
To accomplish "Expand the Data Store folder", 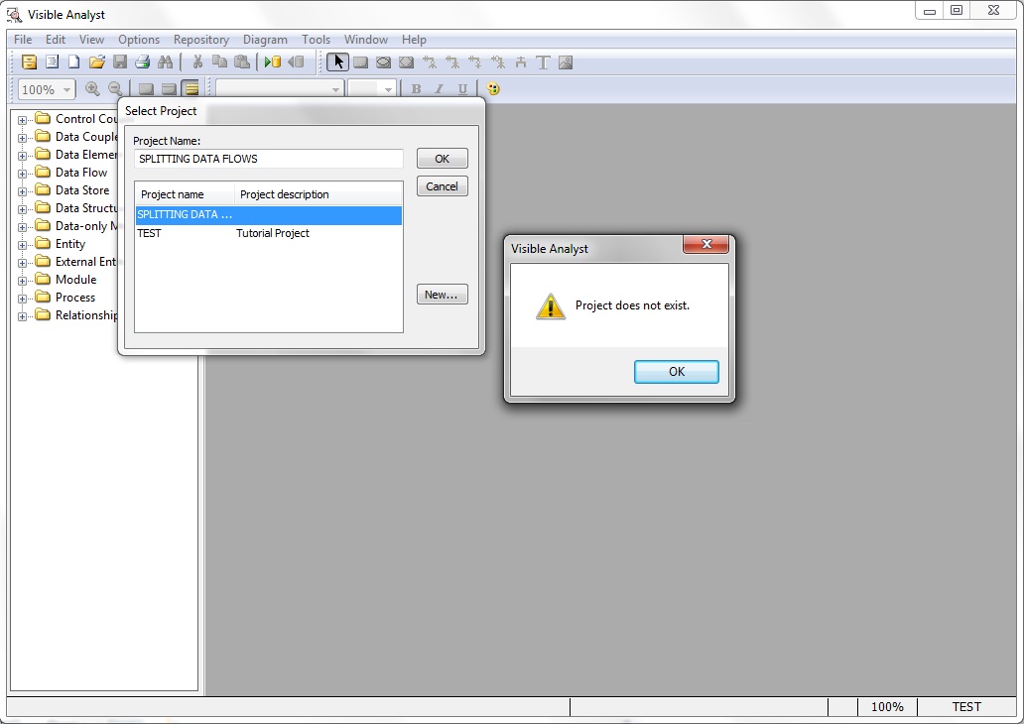I will pos(22,191).
